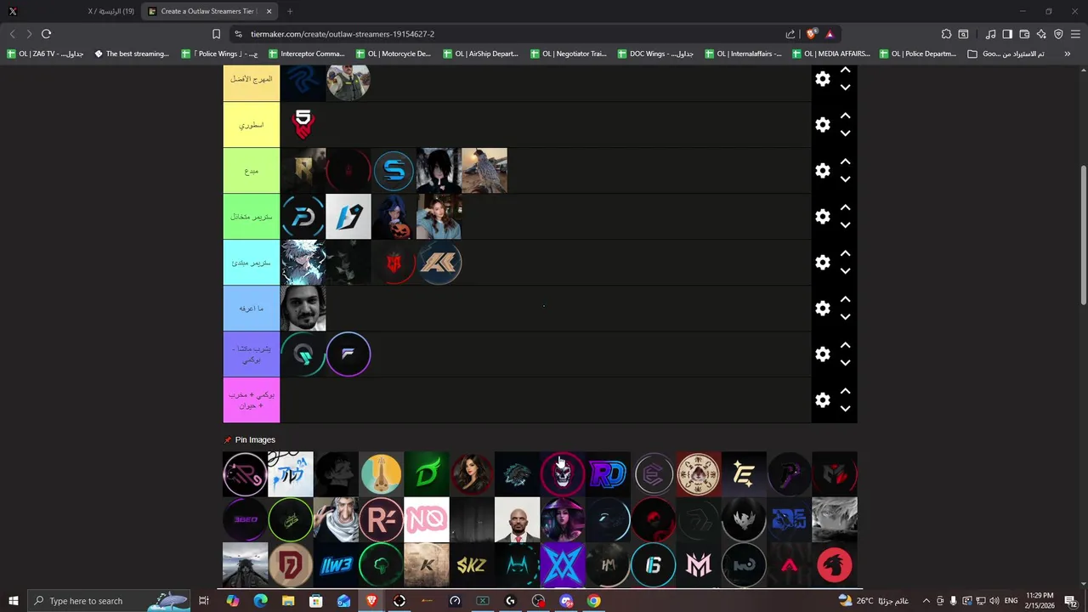Pick the blue IIW3 logo from image pool
Viewport: 1088px width, 612px height.
click(336, 565)
